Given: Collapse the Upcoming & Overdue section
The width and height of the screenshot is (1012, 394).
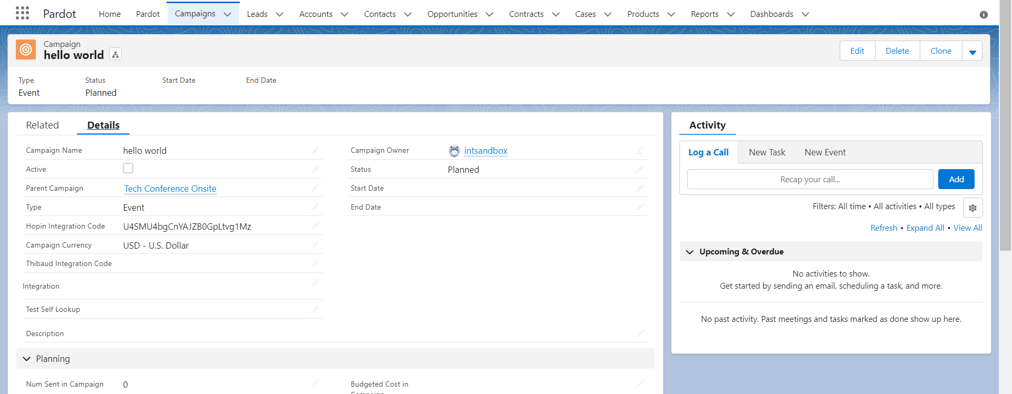Looking at the screenshot, I should click(689, 252).
